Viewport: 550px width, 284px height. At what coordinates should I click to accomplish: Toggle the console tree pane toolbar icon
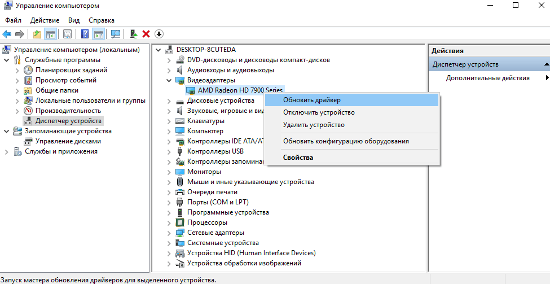tap(51, 34)
